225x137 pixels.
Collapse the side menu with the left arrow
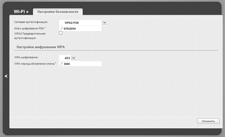coord(6,76)
